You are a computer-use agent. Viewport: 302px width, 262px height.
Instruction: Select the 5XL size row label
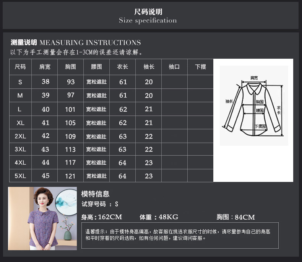coord(20,176)
